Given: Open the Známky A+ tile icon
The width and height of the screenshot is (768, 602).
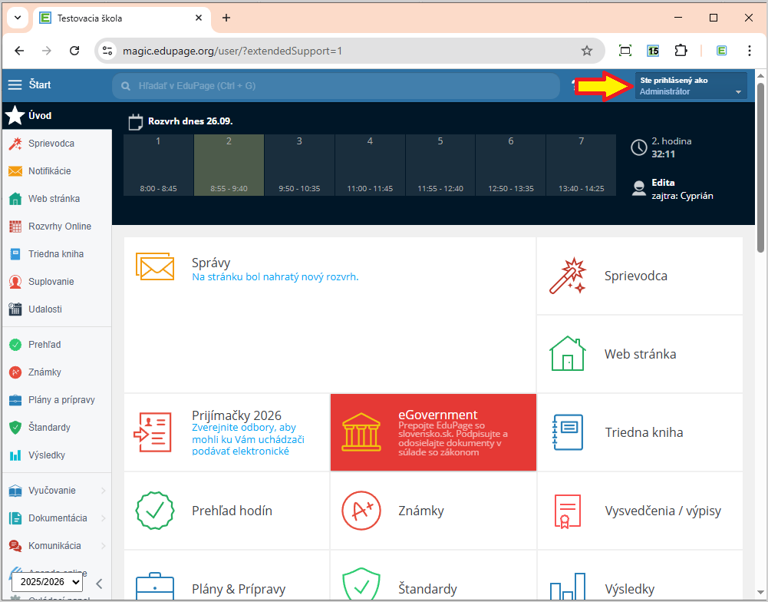Looking at the screenshot, I should 361,511.
